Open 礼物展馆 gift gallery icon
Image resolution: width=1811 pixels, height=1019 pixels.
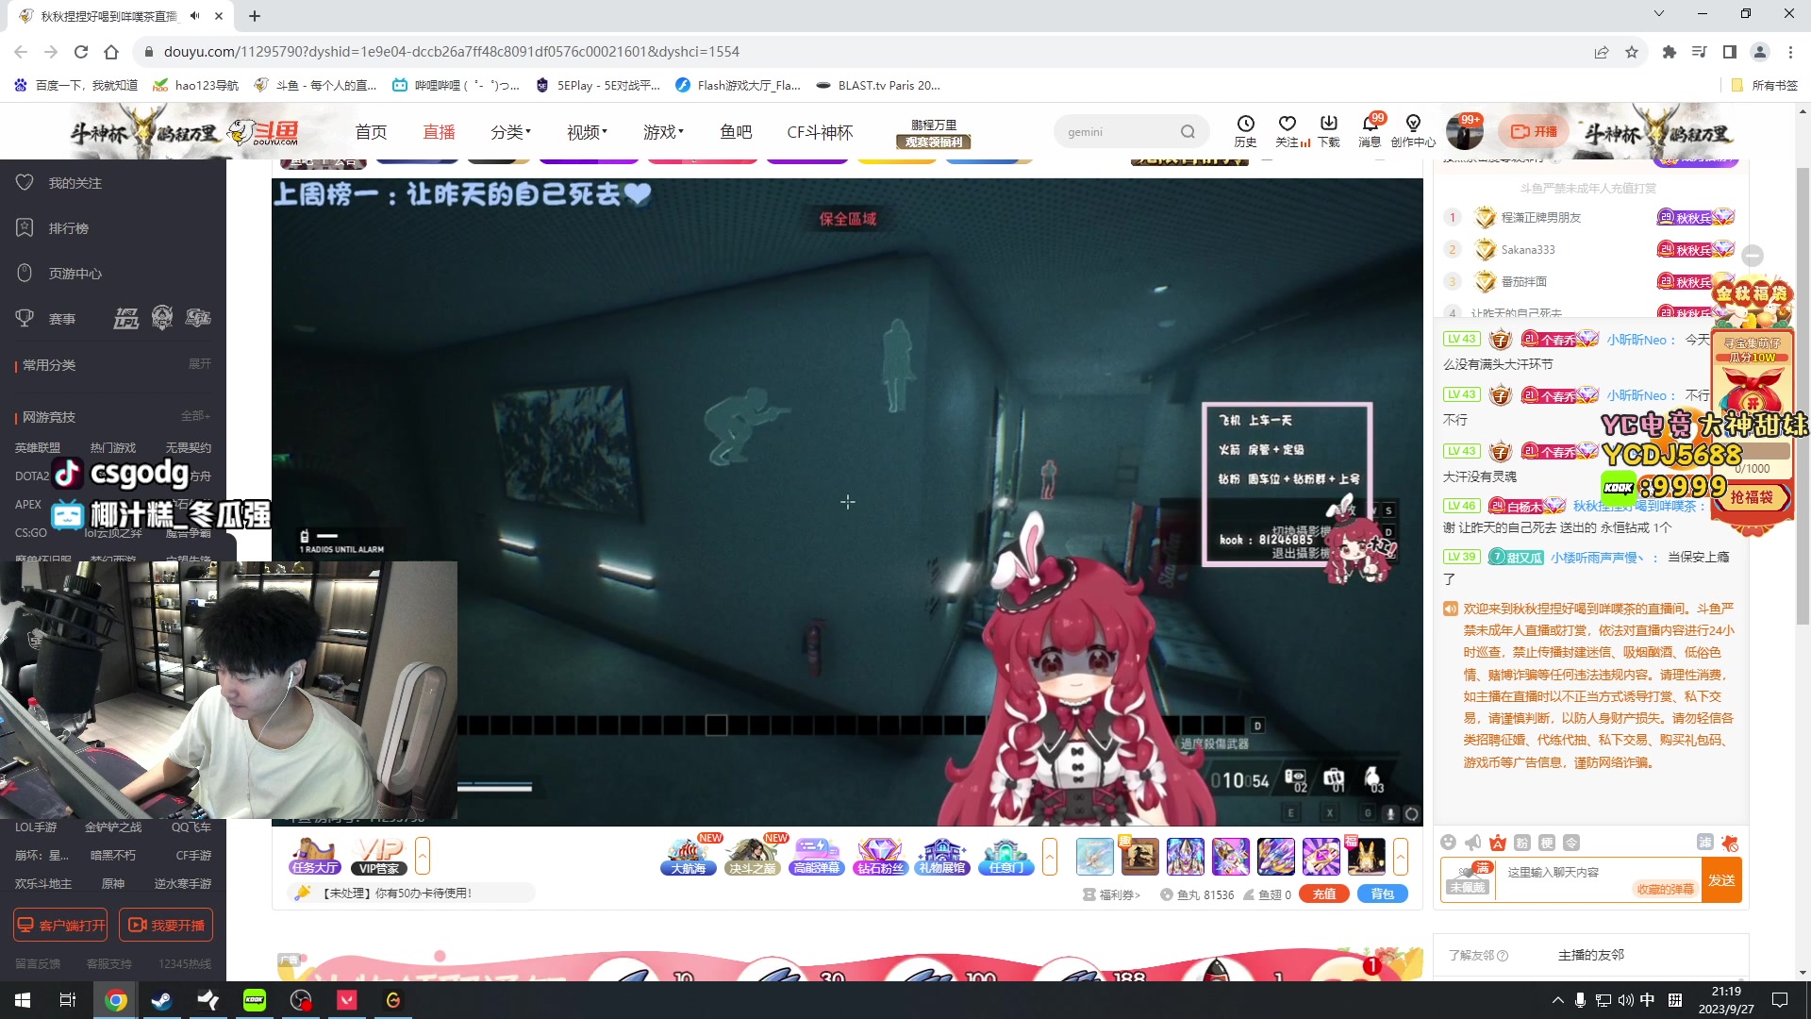[942, 857]
